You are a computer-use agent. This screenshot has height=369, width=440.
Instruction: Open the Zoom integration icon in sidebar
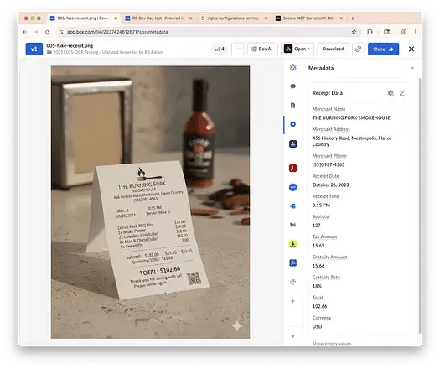click(x=292, y=187)
